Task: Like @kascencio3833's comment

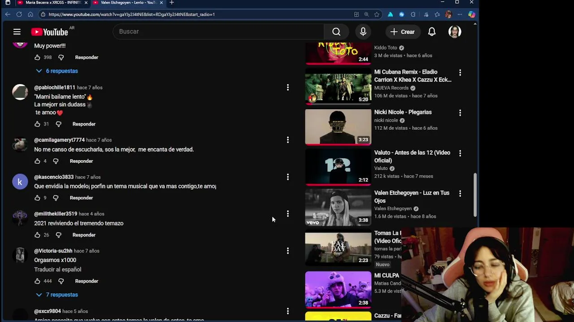Action: (x=37, y=198)
